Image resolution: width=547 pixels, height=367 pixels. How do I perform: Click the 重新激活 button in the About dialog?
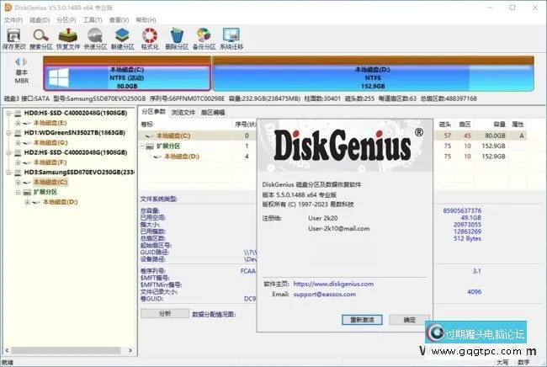point(362,320)
